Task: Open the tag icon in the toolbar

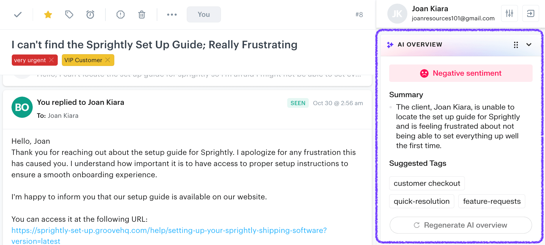Action: [69, 14]
